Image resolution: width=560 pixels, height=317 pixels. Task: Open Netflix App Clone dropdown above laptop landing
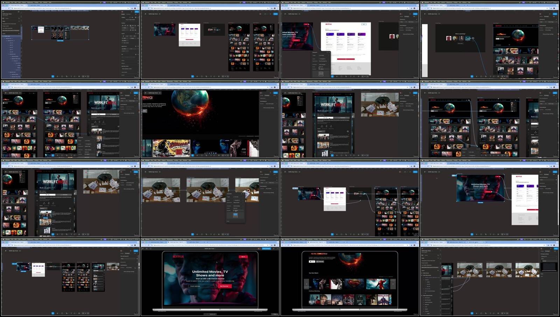click(210, 248)
